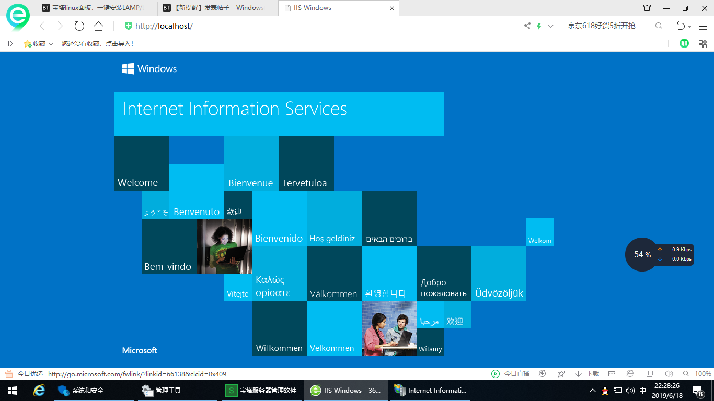The height and width of the screenshot is (401, 714).
Task: Switch to the 【新提醒】发表帖子 tab
Action: pyautogui.click(x=218, y=8)
